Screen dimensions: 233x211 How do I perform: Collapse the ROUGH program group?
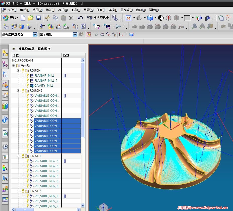[x=18, y=70]
